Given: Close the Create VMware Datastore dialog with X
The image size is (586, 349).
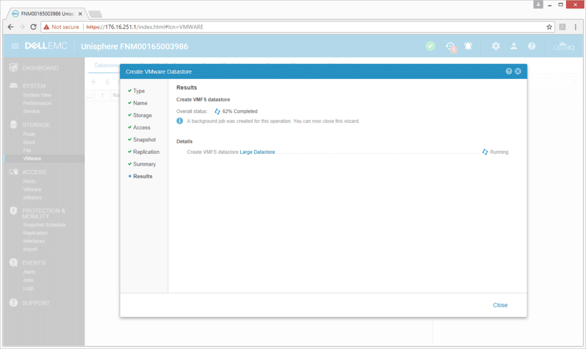Looking at the screenshot, I should [x=518, y=71].
